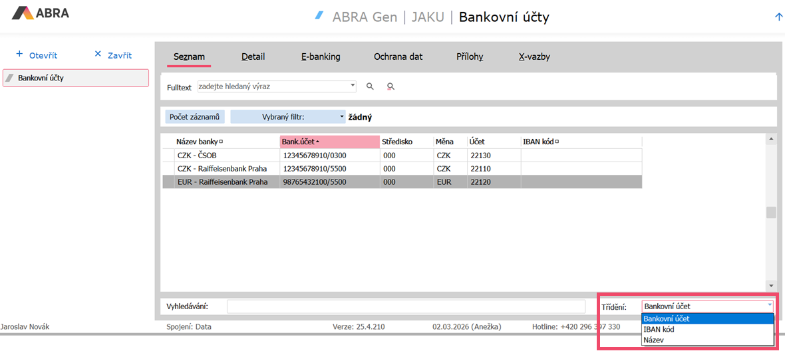The width and height of the screenshot is (785, 351).
Task: Click Verze: 25.4.210 in status bar
Action: click(359, 327)
